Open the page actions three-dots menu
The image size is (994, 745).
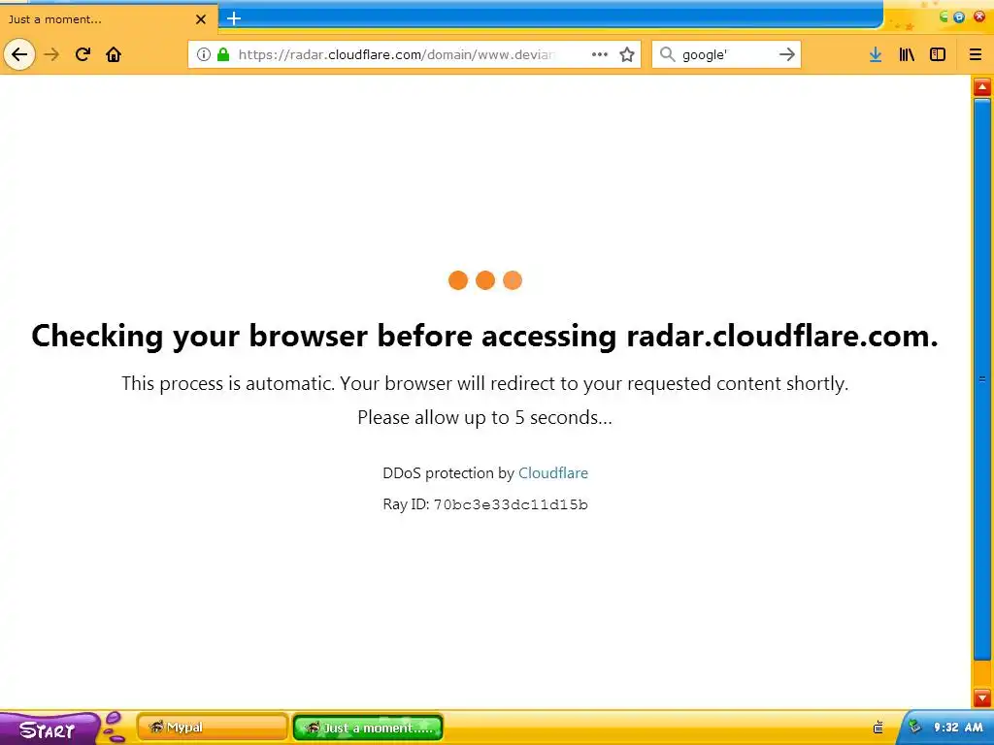(600, 54)
